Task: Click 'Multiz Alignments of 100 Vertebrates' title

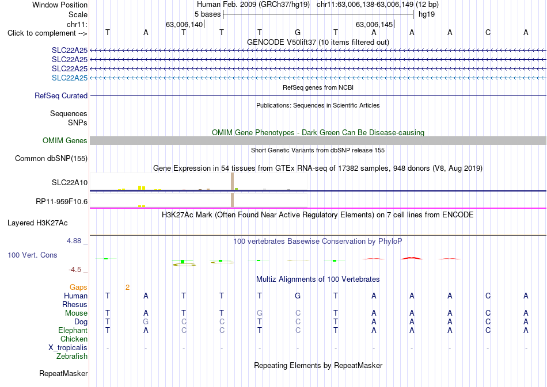Action: pos(318,279)
